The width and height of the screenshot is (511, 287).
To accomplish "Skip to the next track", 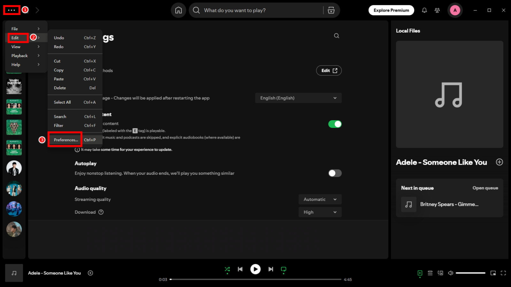I will 270,269.
